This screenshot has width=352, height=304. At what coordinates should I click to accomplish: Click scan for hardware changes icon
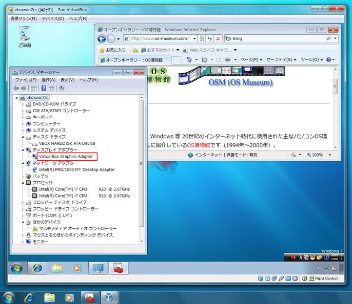[x=61, y=88]
